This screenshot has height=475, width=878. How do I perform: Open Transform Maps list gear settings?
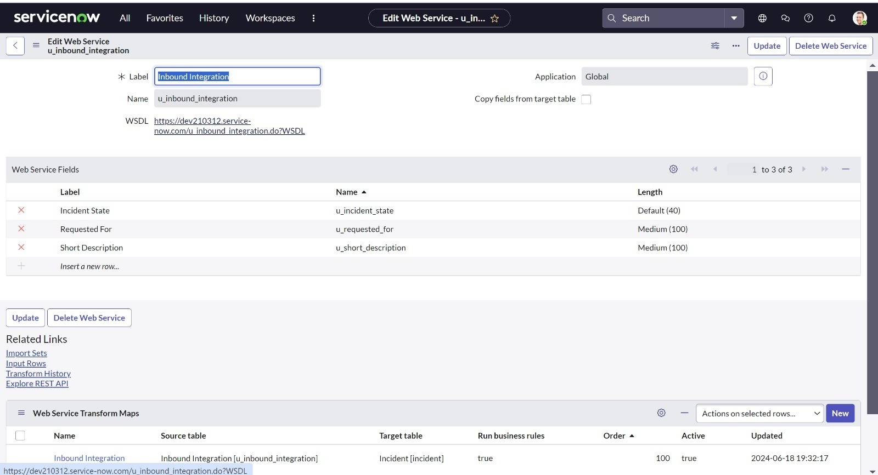[x=661, y=413]
